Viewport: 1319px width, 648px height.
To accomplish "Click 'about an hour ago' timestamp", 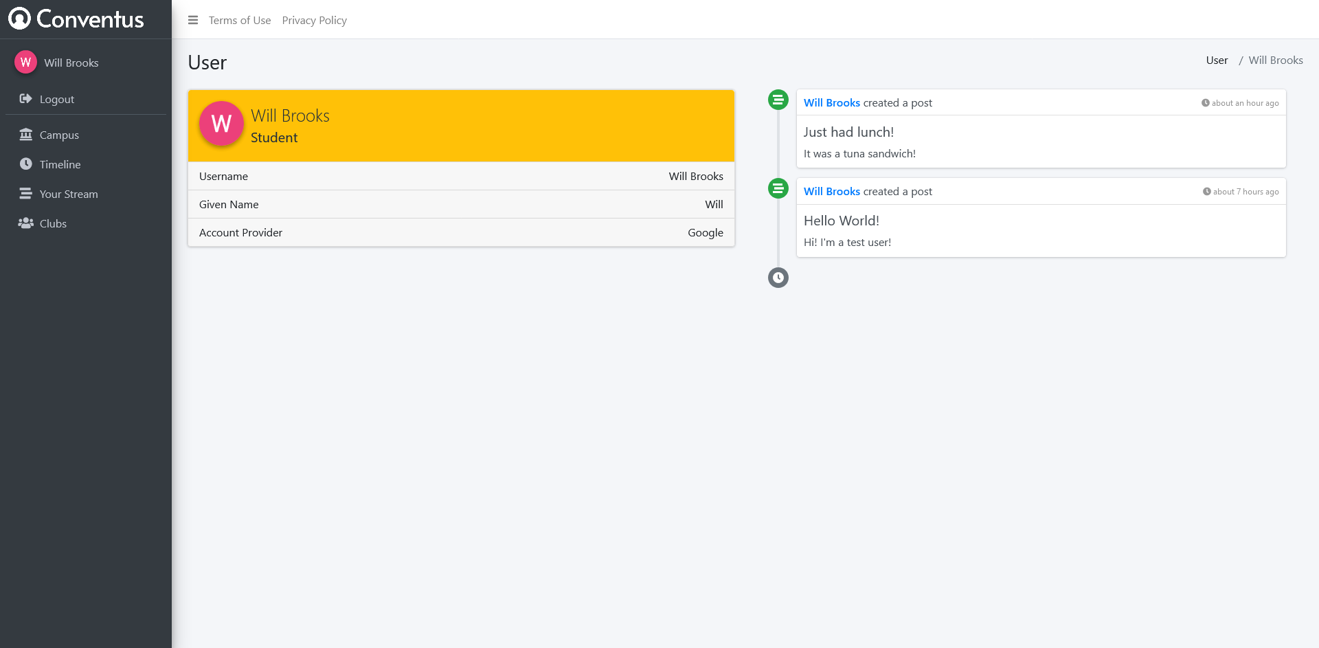I will click(x=1245, y=103).
